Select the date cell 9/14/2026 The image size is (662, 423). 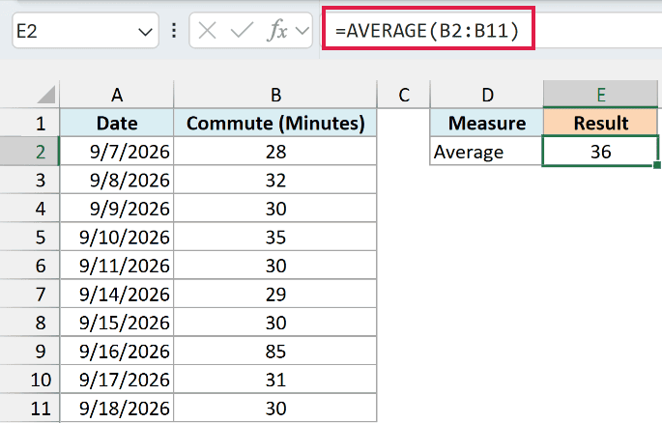[117, 294]
